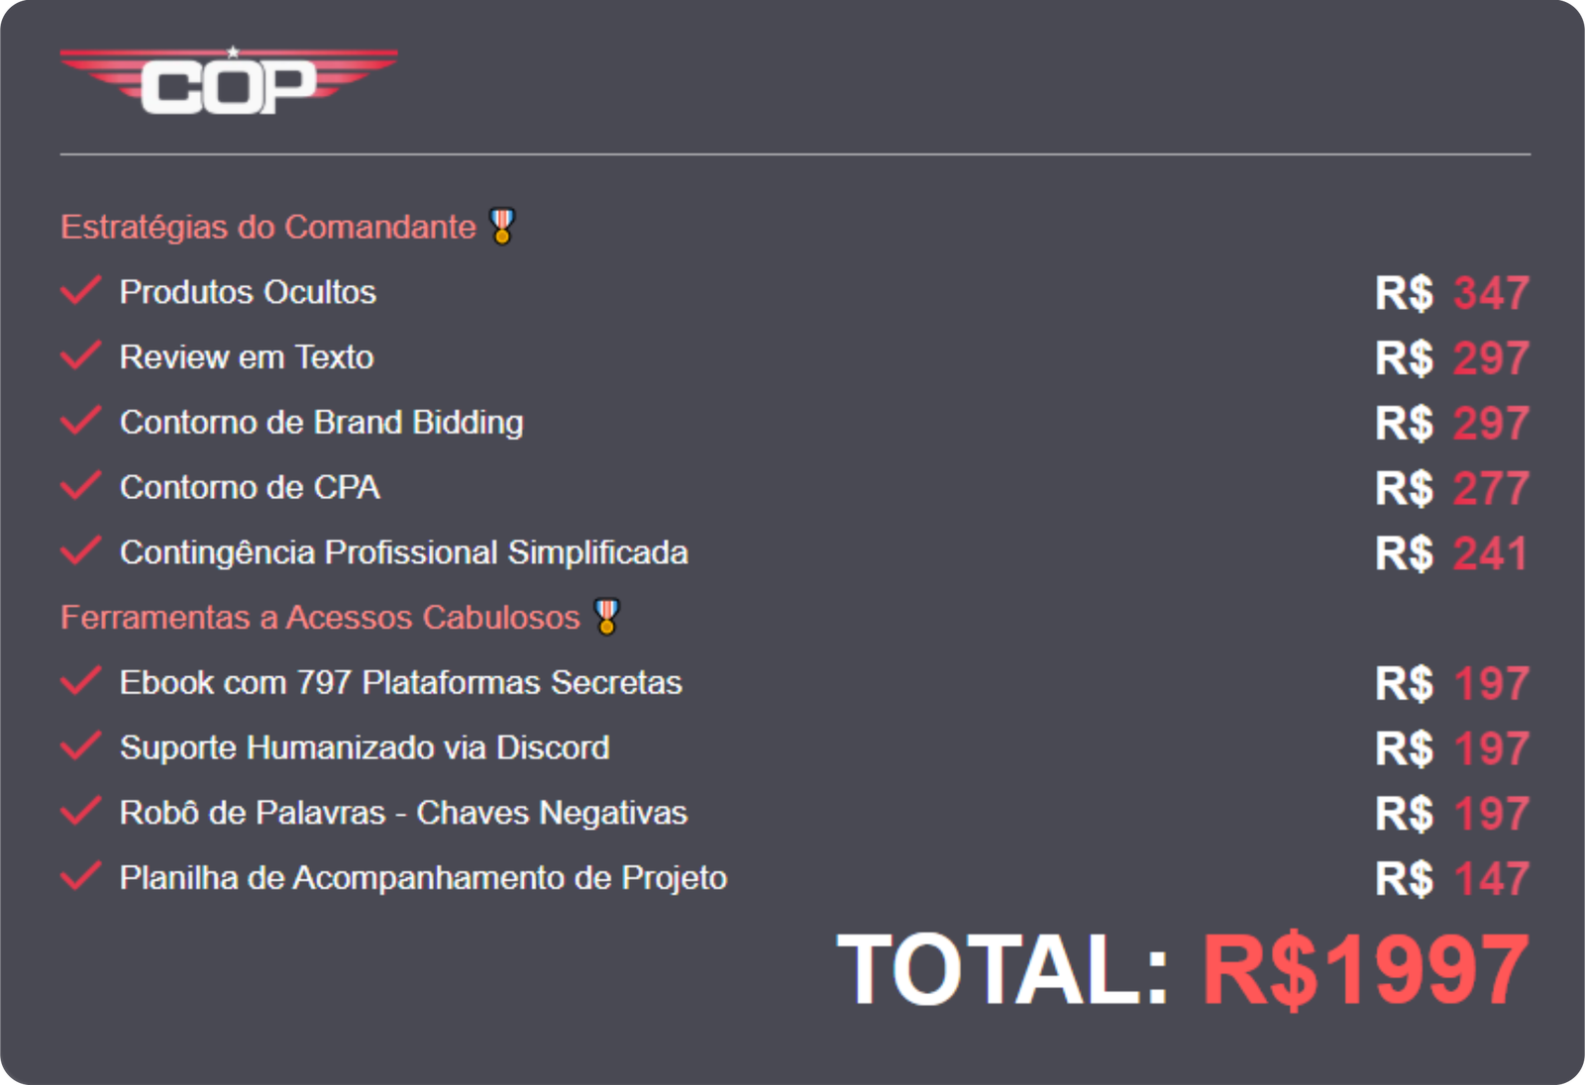Click the Ferramentas a Acessos Cabulosos heading
1585x1085 pixels.
(320, 617)
